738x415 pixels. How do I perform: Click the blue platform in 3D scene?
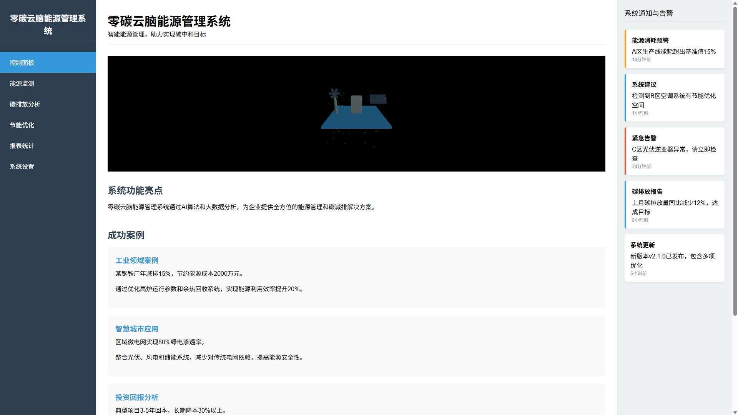click(x=356, y=121)
